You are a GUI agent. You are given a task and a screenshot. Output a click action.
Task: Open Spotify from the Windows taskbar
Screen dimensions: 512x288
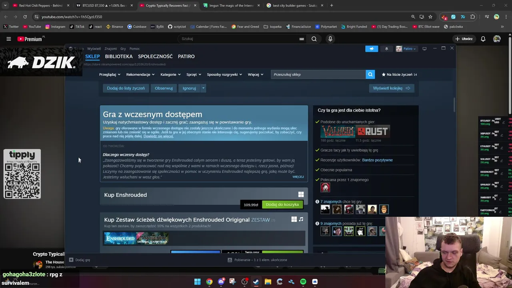(x=303, y=282)
